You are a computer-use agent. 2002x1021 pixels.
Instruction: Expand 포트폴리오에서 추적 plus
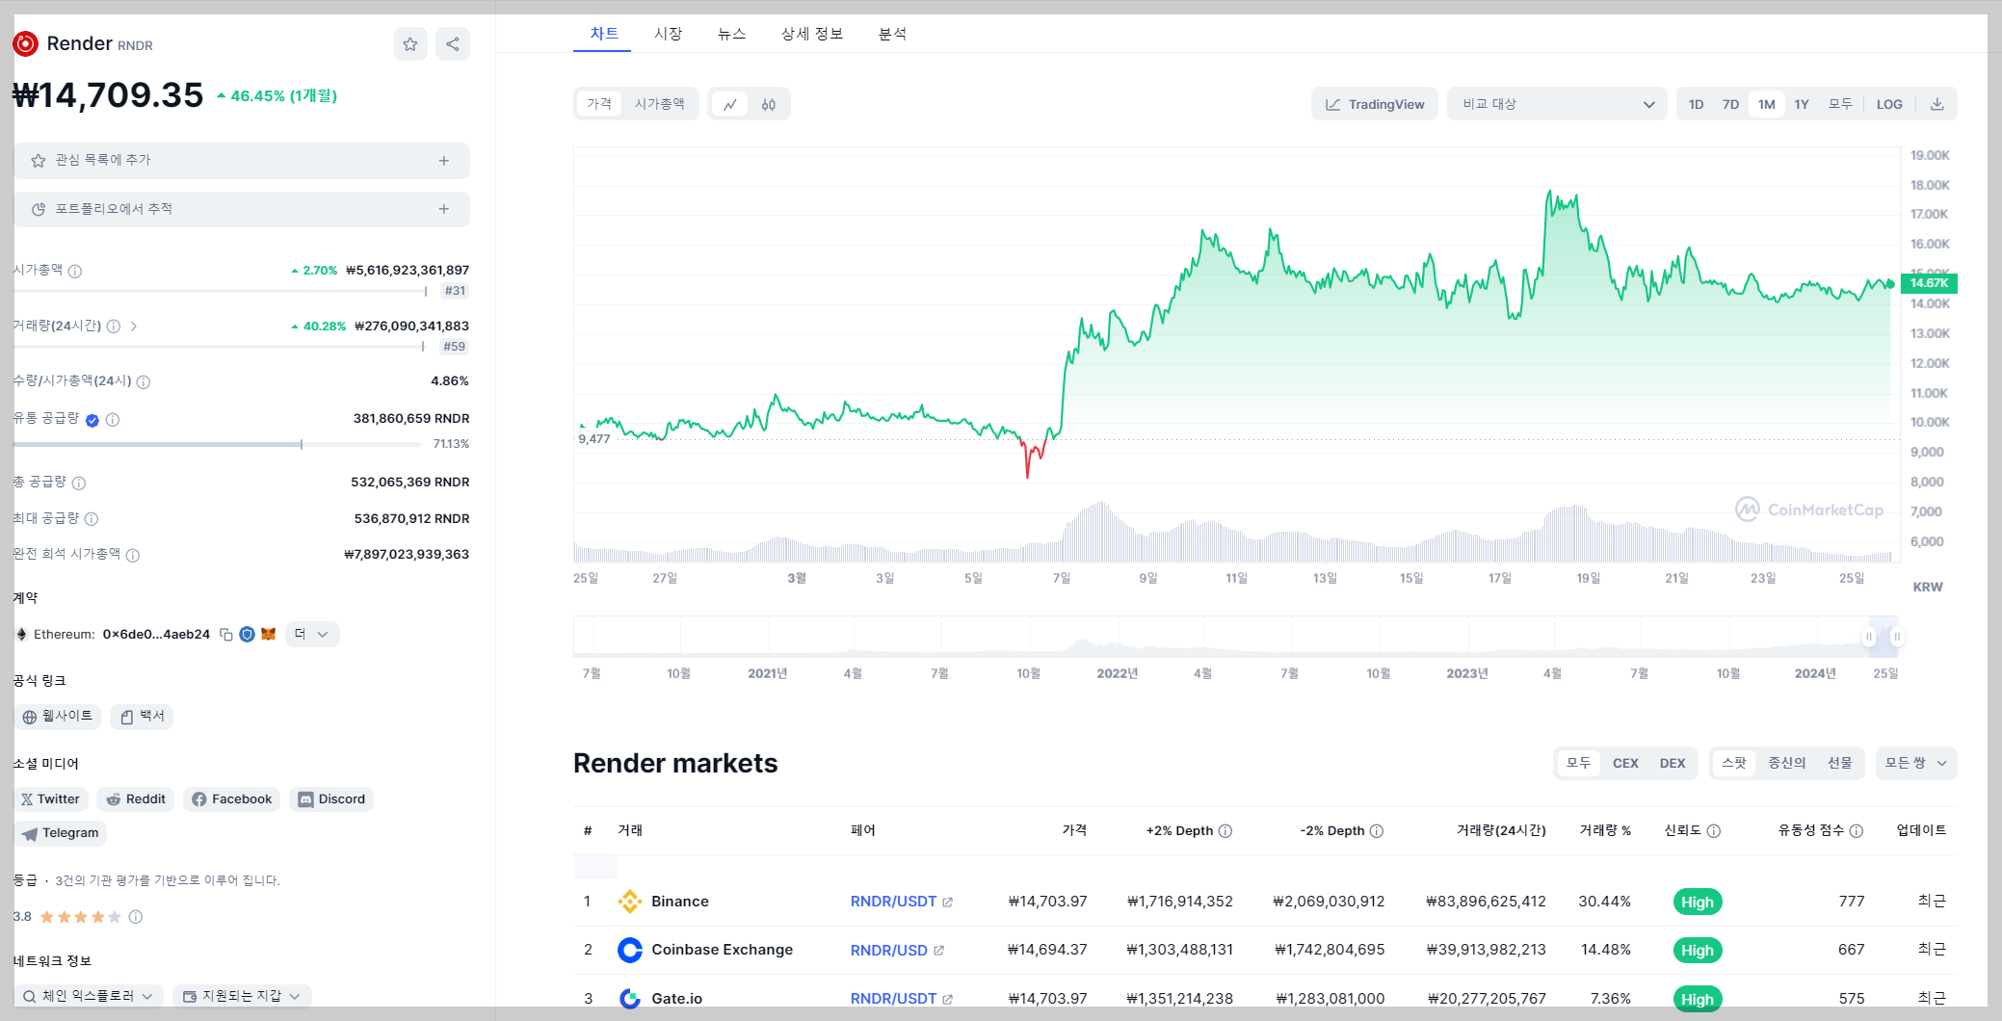444,209
